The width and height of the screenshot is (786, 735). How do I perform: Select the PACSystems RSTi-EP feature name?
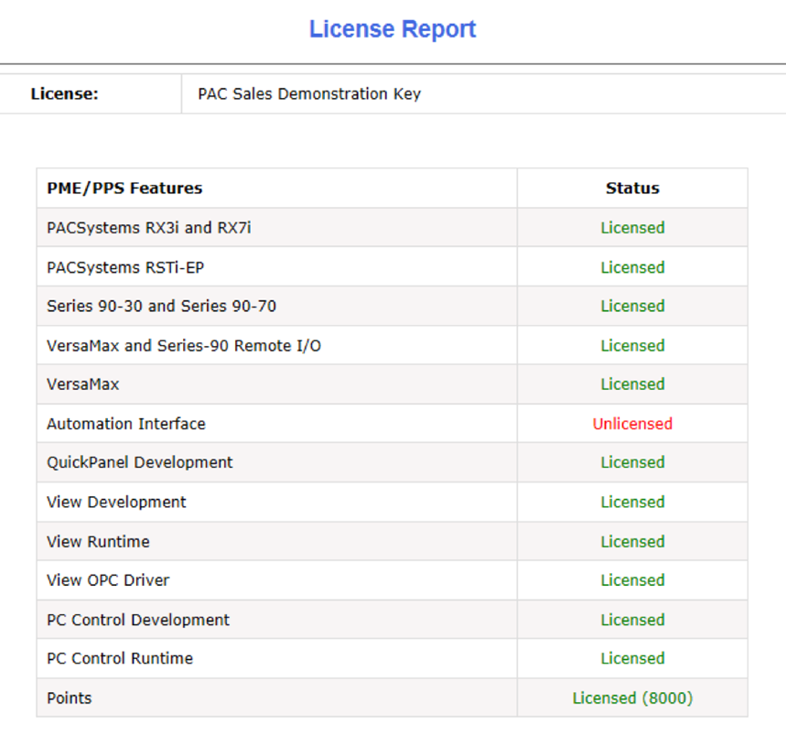click(125, 267)
